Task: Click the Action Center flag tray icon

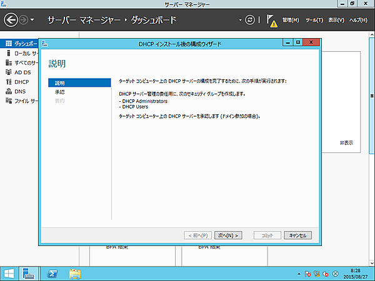Action: (x=307, y=274)
